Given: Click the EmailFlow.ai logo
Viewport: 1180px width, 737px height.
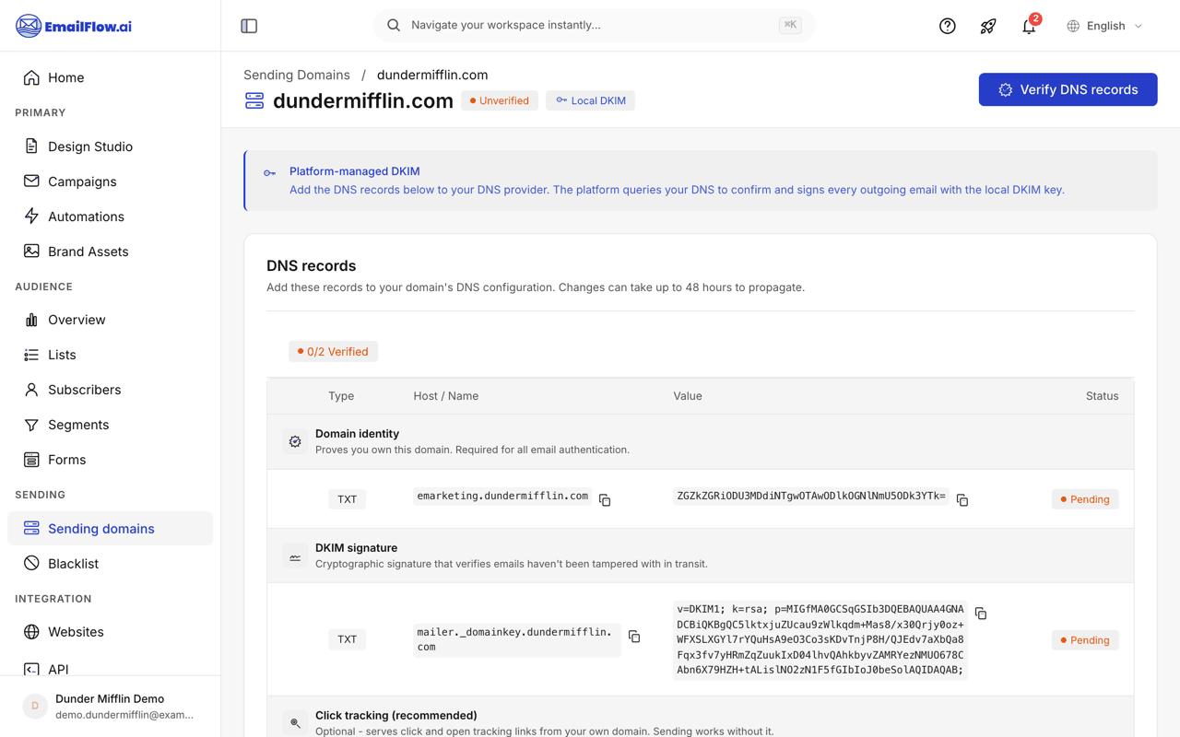Looking at the screenshot, I should 74,26.
